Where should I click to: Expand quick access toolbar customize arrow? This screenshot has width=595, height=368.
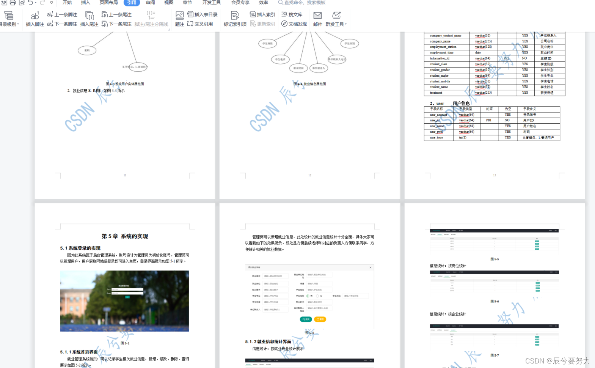(x=52, y=2)
